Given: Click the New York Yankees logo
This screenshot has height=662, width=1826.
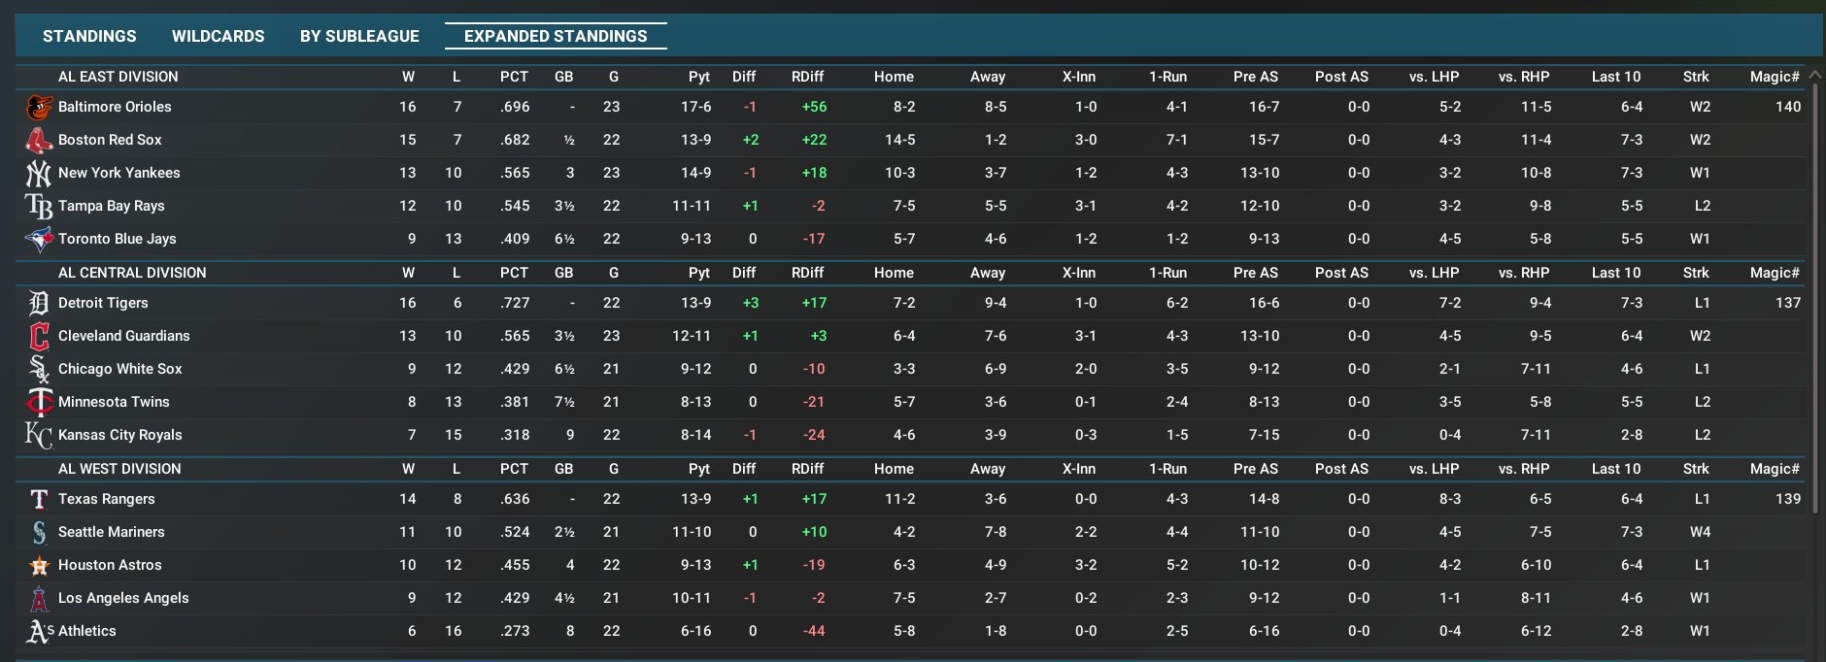Looking at the screenshot, I should (x=39, y=174).
